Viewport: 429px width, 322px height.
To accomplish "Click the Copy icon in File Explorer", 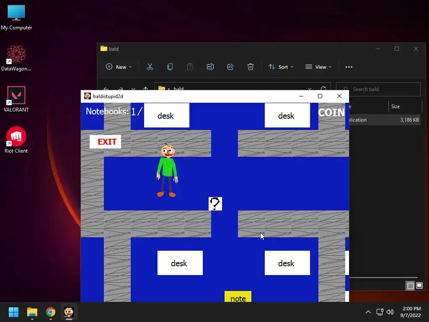I will (x=170, y=67).
